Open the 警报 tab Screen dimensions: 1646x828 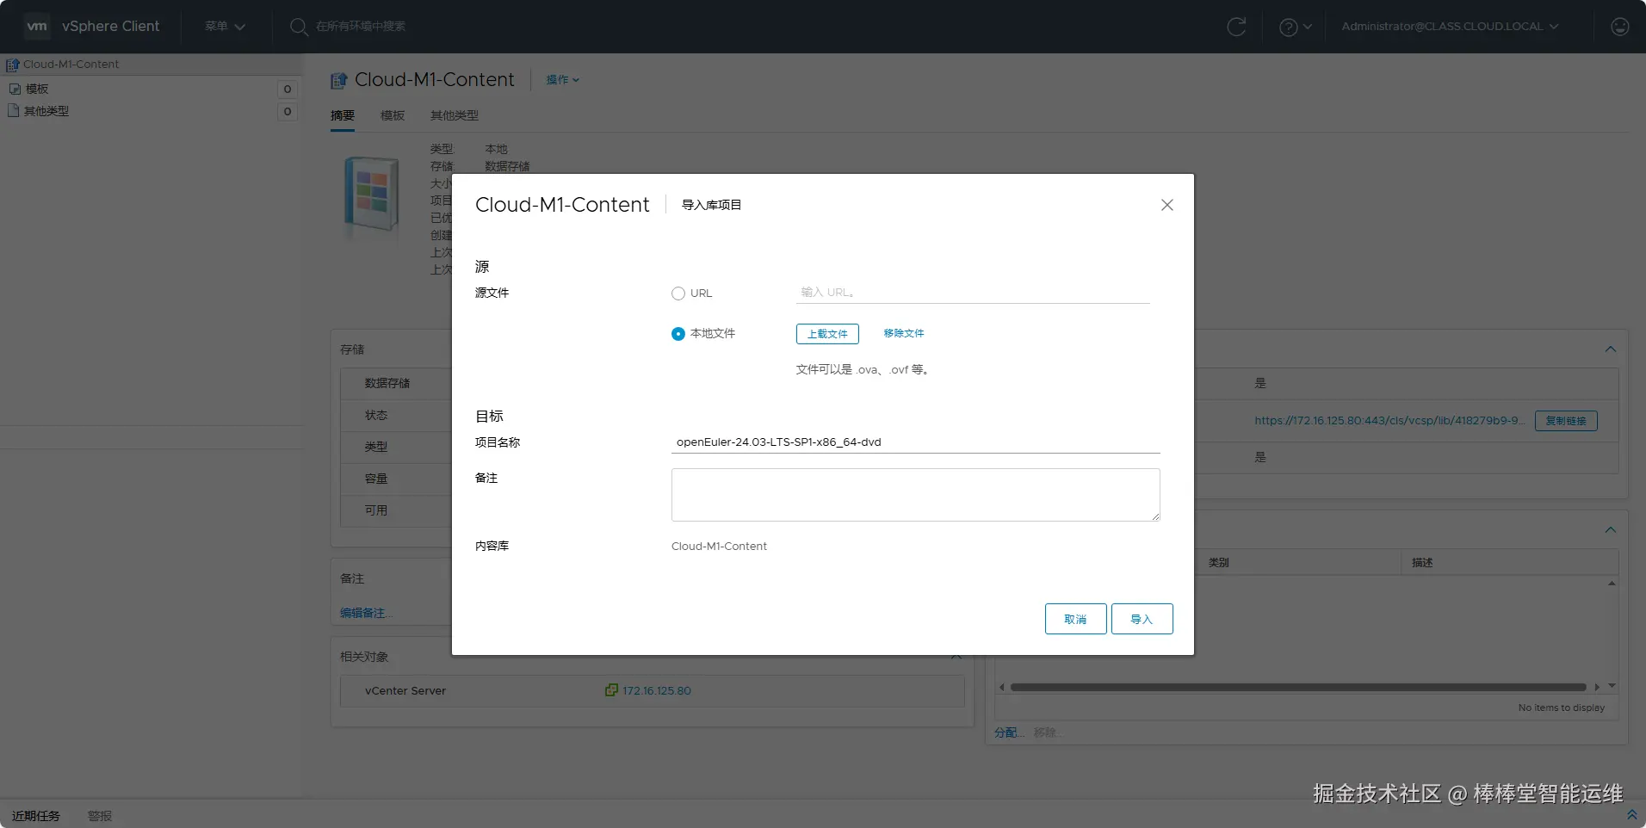point(100,816)
